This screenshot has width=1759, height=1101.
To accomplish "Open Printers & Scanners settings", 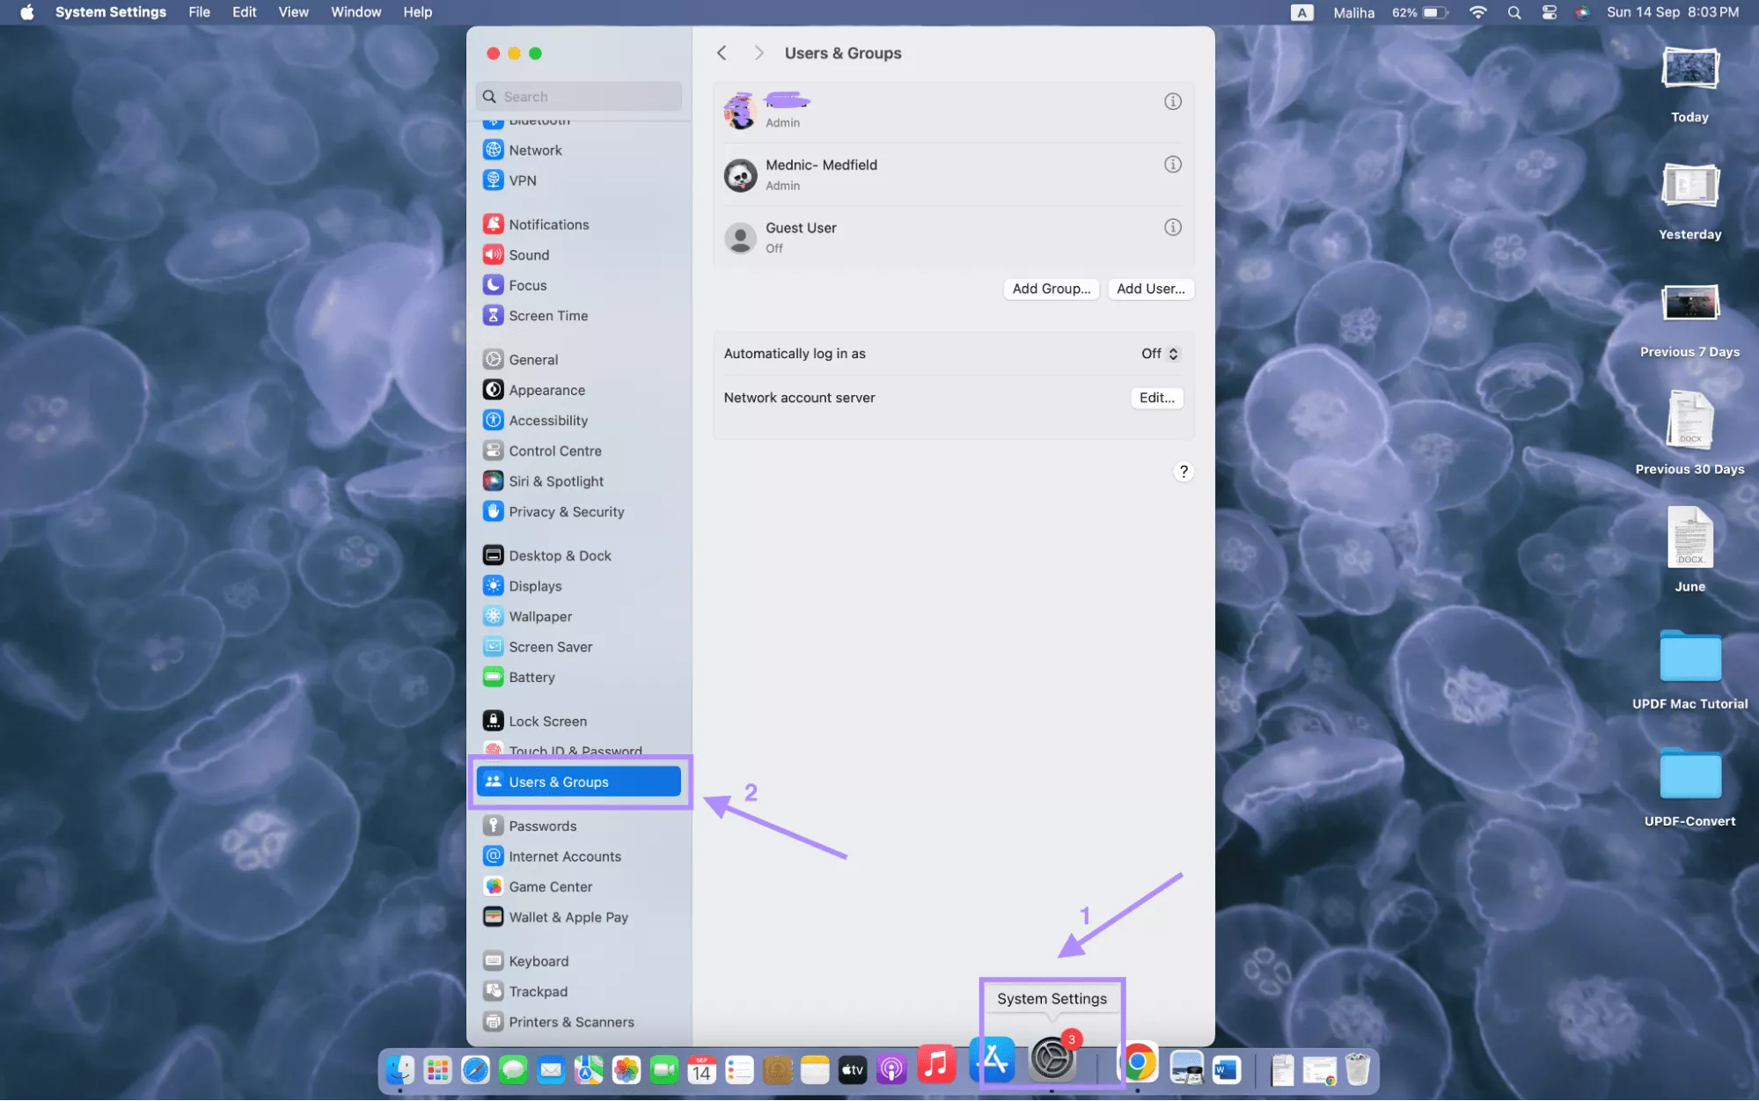I will coord(571,1022).
